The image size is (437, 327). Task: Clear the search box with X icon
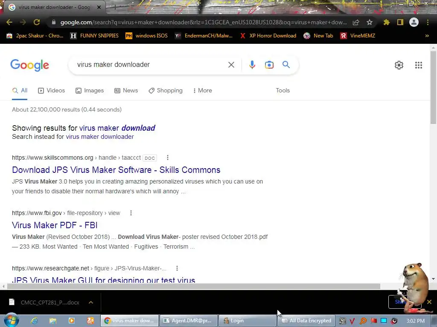231,65
